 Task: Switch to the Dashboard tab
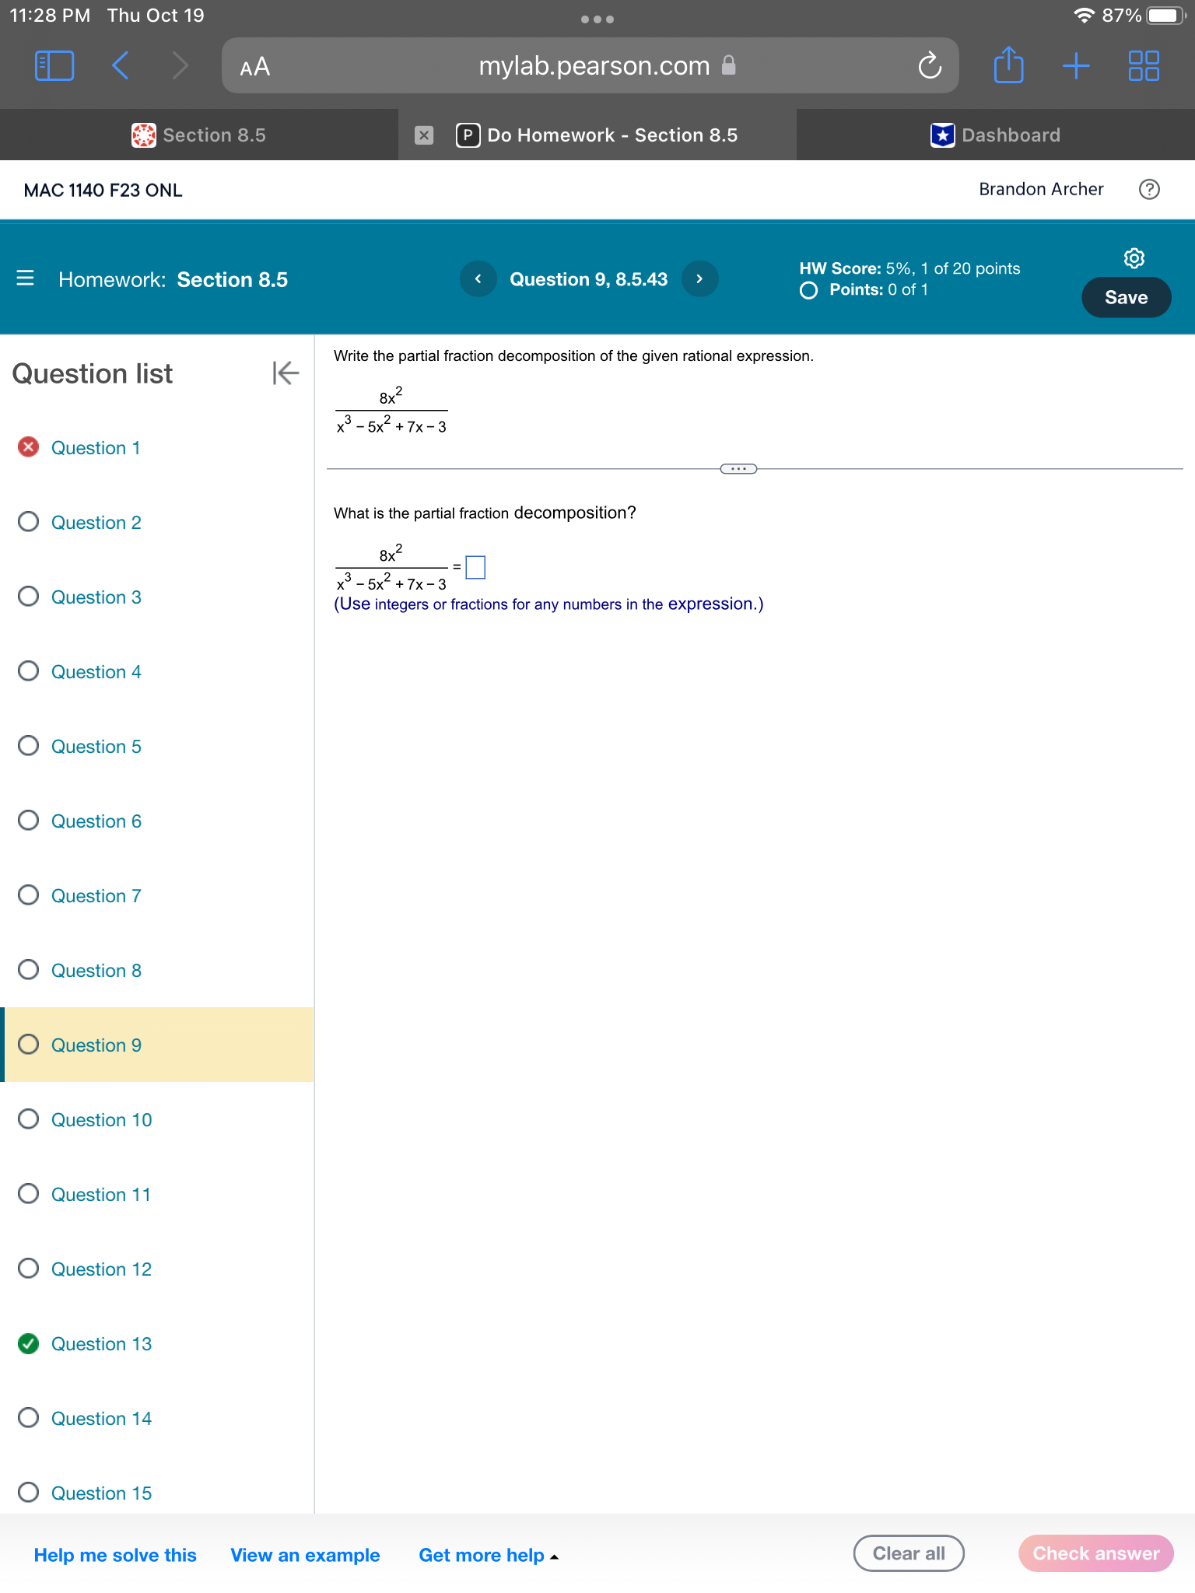tap(996, 135)
